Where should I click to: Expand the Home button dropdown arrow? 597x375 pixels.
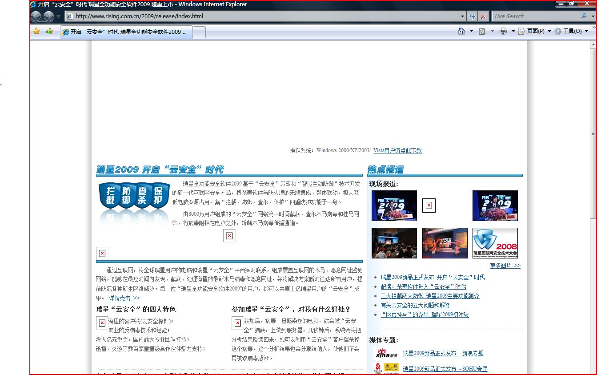pos(471,31)
